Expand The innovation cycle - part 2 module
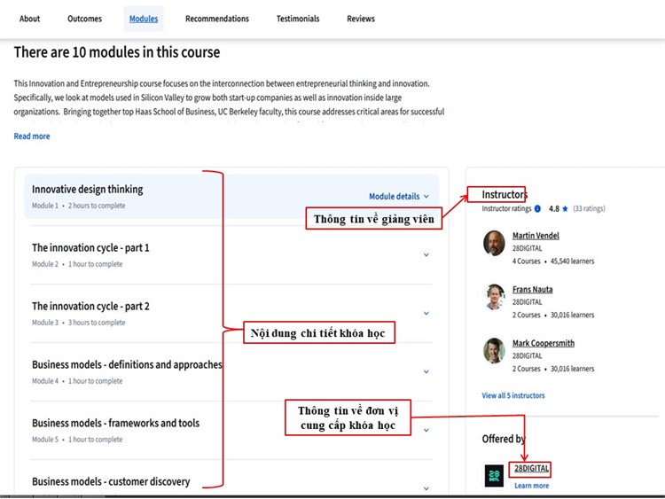Screen dimensions: 665x499 pyautogui.click(x=426, y=314)
